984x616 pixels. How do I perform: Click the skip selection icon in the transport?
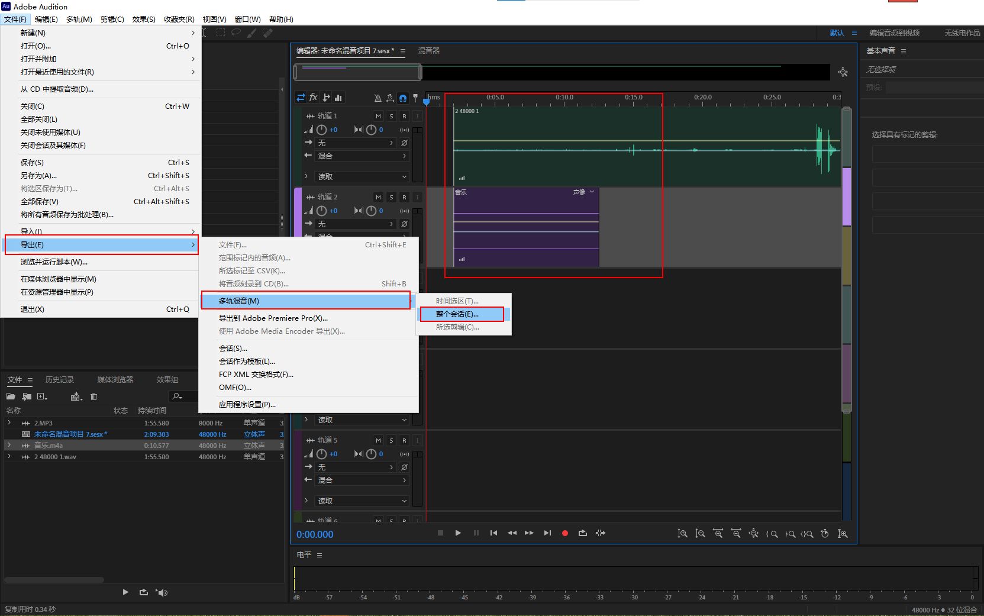coord(601,533)
